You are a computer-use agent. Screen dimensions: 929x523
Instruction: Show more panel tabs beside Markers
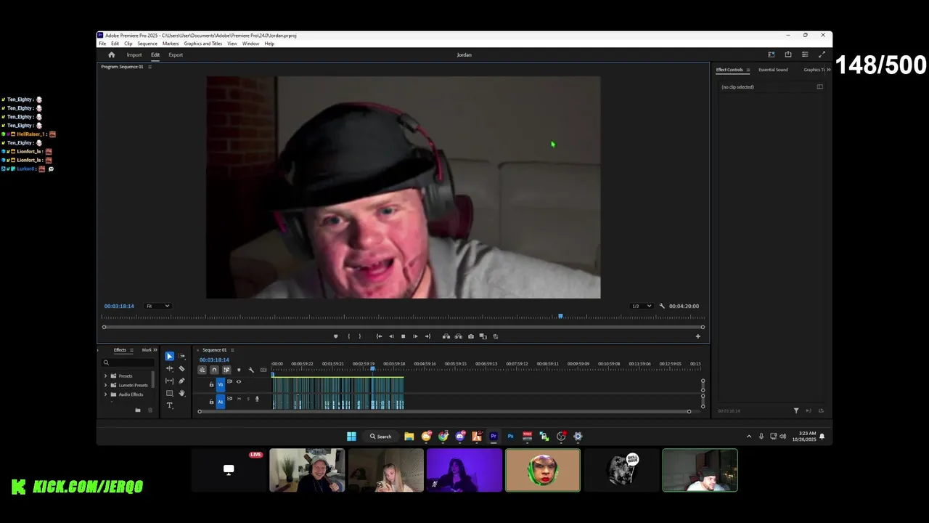tap(155, 350)
